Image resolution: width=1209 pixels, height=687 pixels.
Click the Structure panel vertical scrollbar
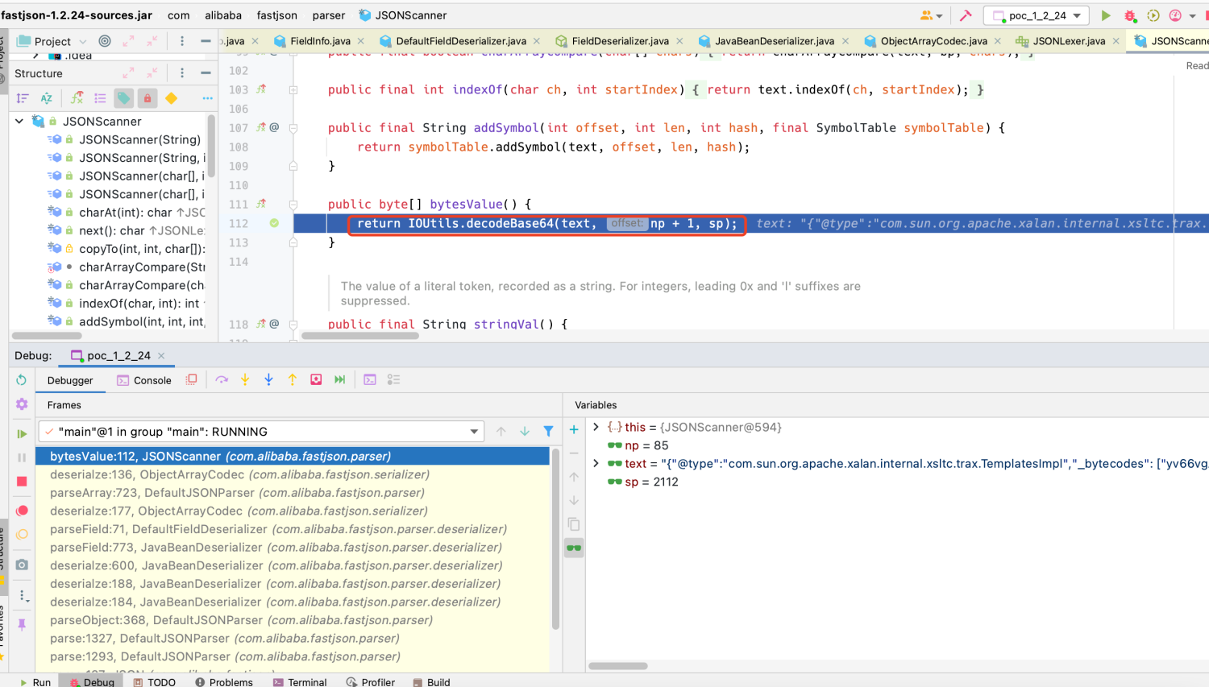(211, 145)
